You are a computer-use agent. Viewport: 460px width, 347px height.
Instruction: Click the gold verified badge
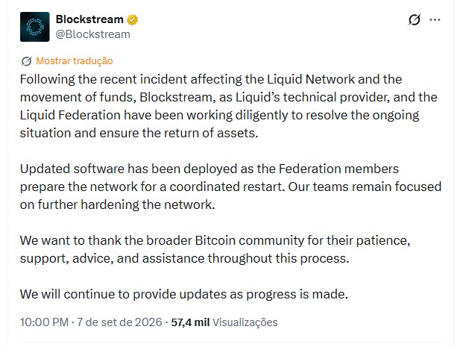coord(132,19)
